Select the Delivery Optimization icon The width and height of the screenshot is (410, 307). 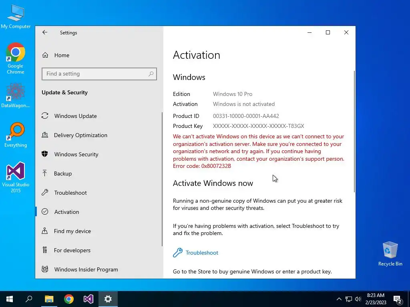click(45, 135)
